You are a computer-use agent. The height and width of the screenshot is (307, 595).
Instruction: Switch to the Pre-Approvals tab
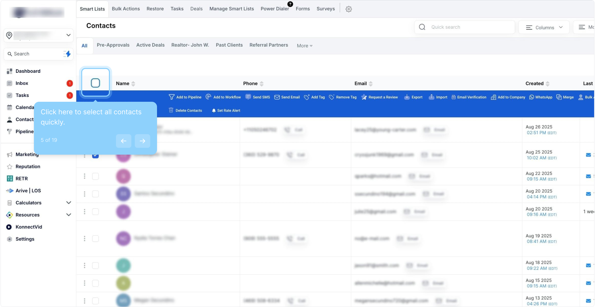113,45
